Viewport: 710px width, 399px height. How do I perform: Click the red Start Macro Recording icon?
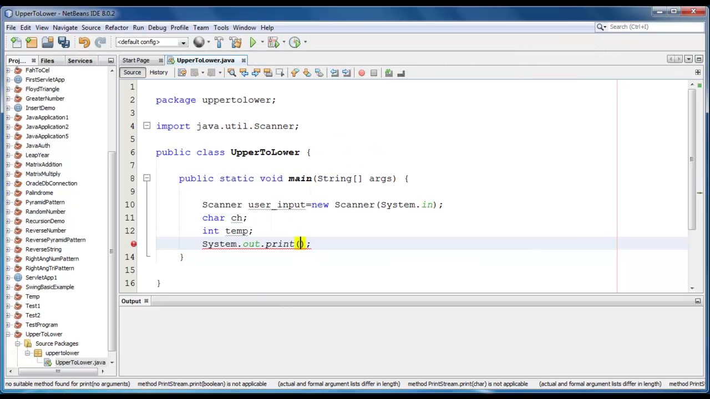tap(362, 73)
